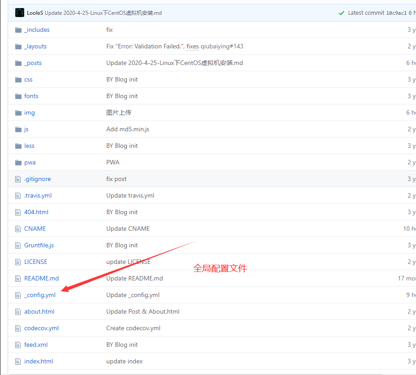Click the LooleS user avatar image

click(20, 13)
